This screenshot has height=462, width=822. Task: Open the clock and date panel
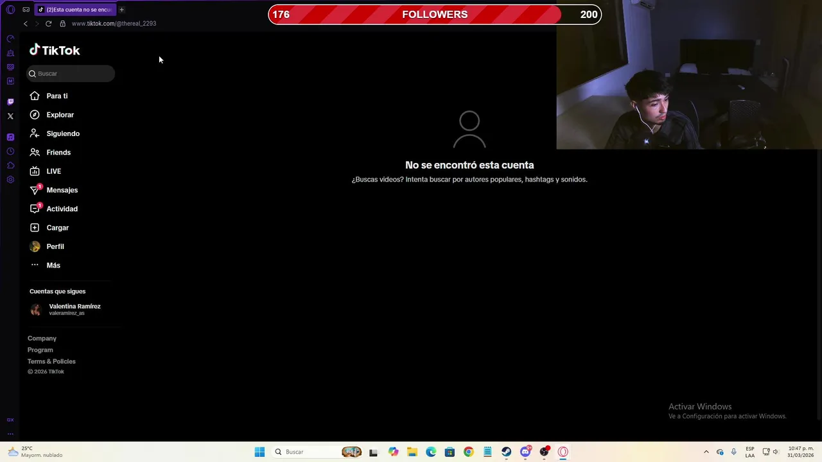coord(800,452)
